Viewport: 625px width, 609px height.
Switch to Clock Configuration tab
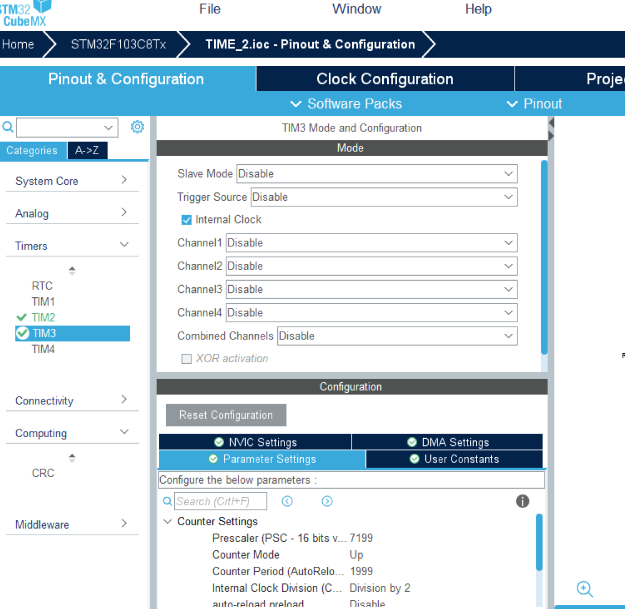click(385, 79)
